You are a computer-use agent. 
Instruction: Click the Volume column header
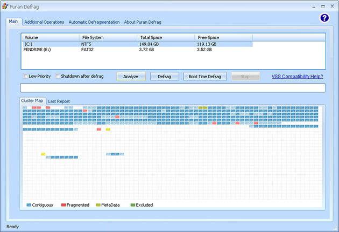[x=51, y=38]
